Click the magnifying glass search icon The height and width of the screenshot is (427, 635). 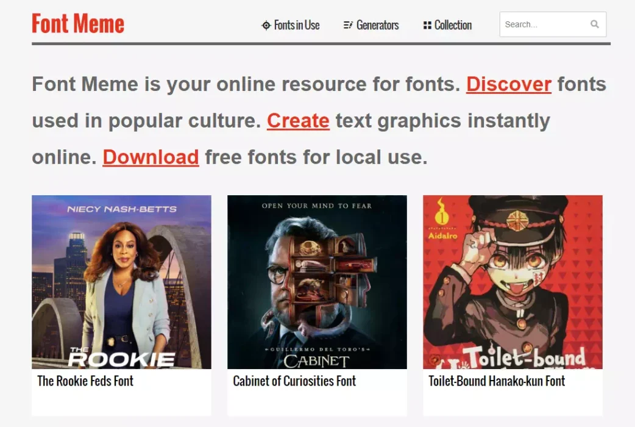coord(595,24)
